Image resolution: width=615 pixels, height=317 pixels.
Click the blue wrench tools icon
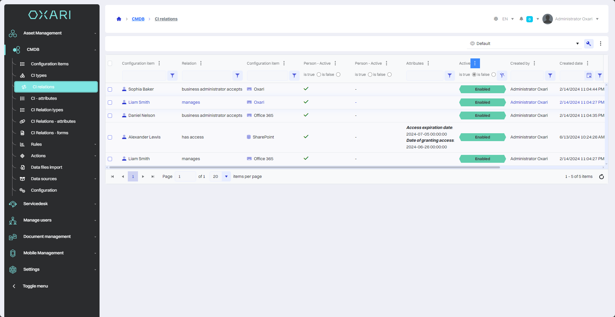(588, 44)
